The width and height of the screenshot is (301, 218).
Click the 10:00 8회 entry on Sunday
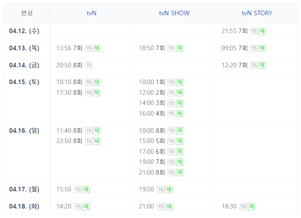(x=152, y=131)
